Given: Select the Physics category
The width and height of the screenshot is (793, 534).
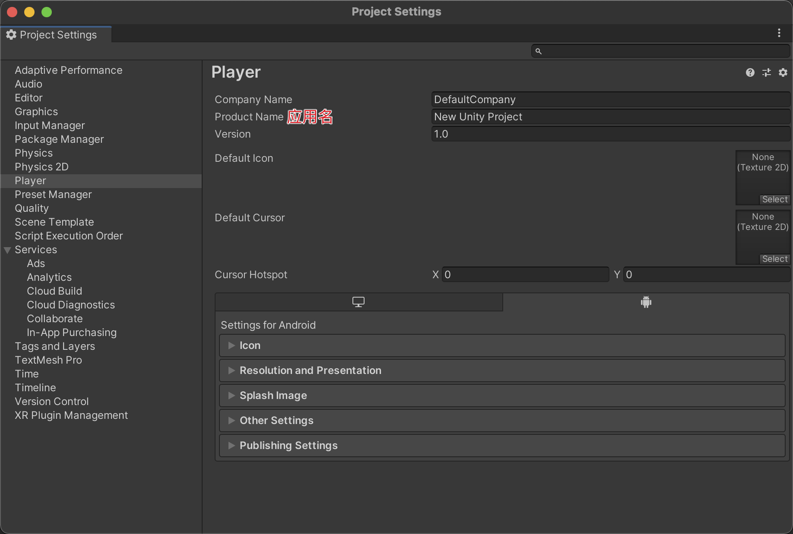Looking at the screenshot, I should pyautogui.click(x=101, y=153).
